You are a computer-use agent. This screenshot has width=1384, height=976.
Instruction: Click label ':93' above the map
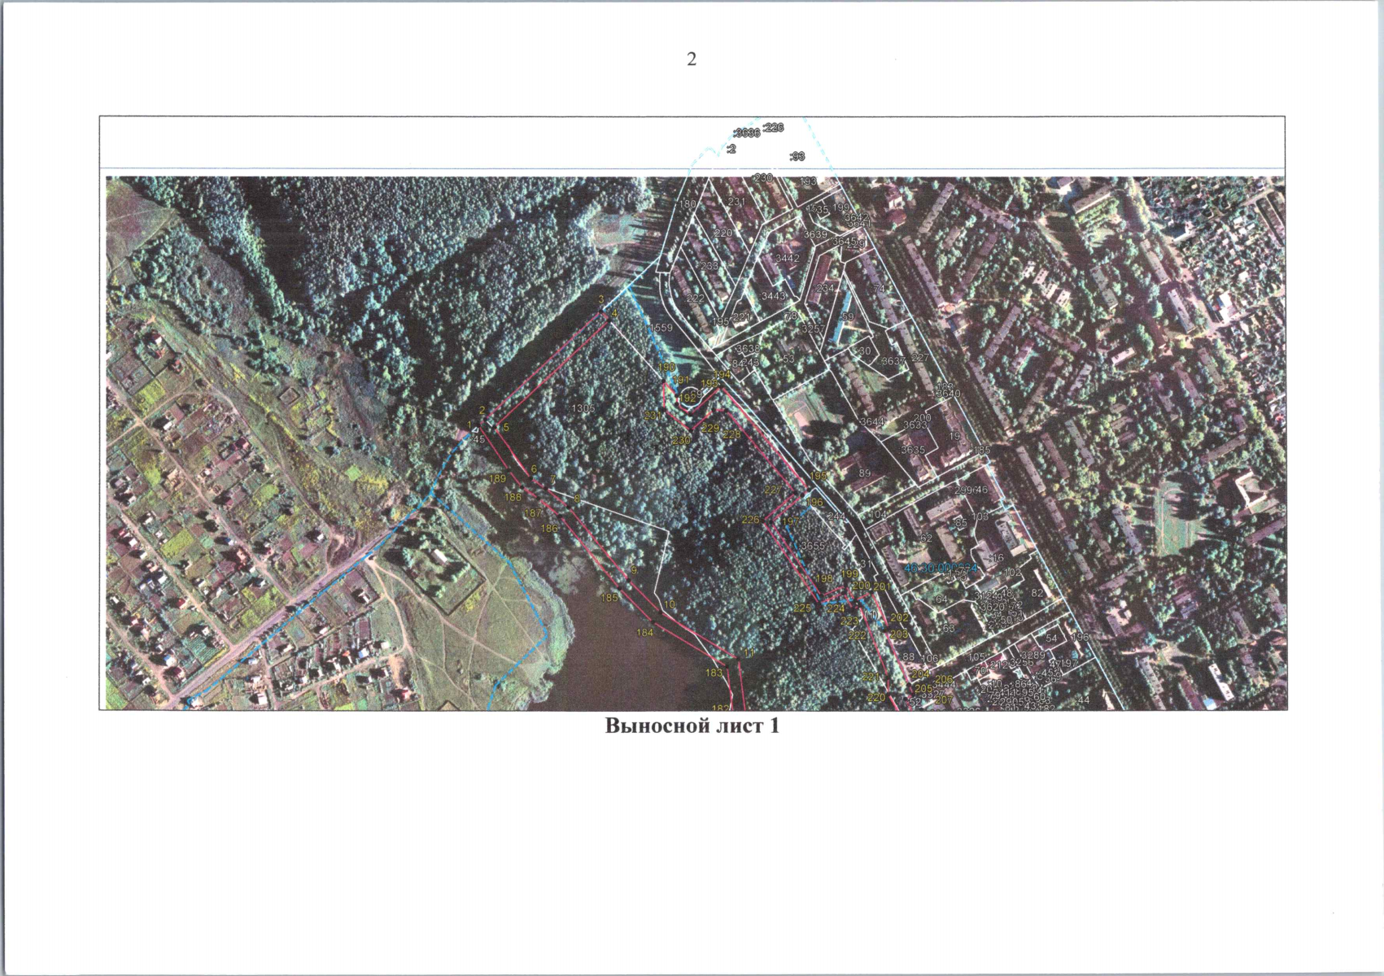pyautogui.click(x=797, y=156)
